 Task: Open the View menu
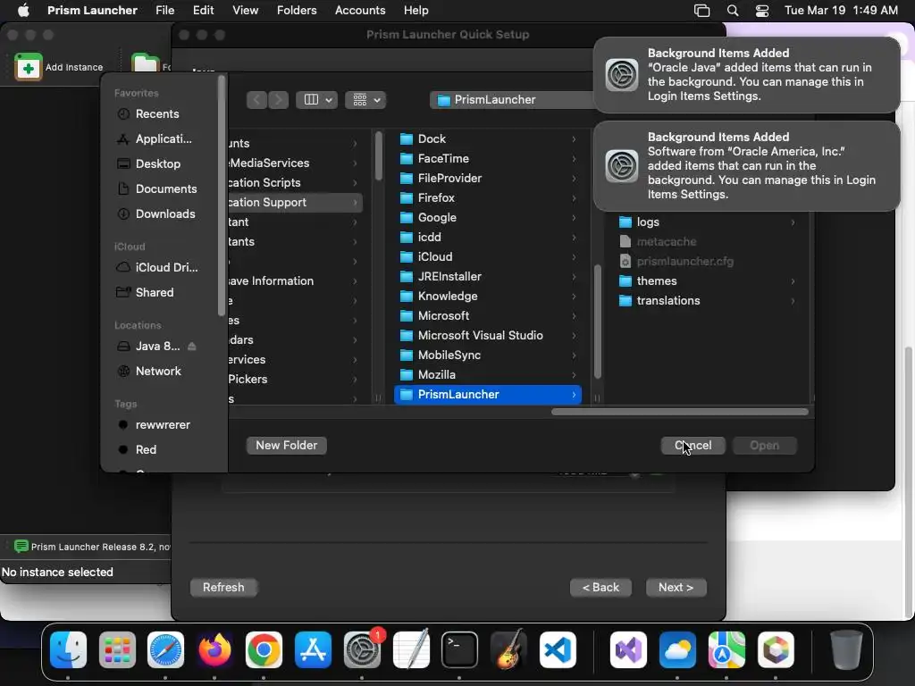point(245,11)
